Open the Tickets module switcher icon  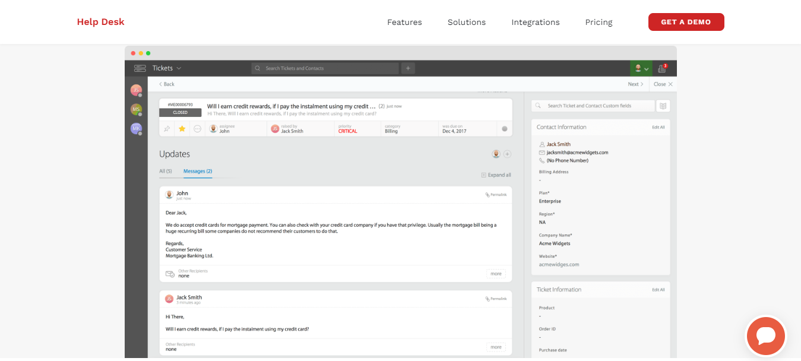(140, 68)
